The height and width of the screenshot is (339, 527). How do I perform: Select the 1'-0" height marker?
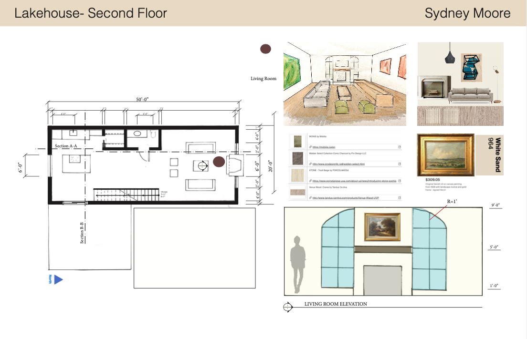(x=494, y=286)
